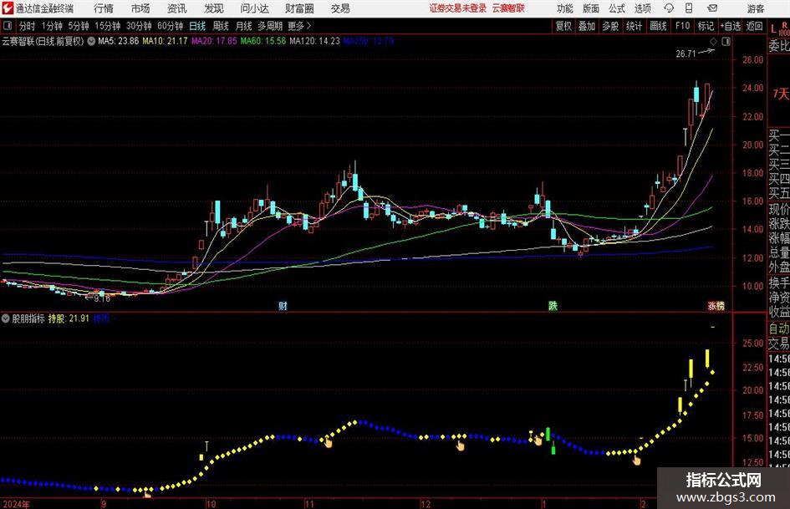Open the 交易 menu
Viewport: 790px width, 509px height.
[340, 8]
